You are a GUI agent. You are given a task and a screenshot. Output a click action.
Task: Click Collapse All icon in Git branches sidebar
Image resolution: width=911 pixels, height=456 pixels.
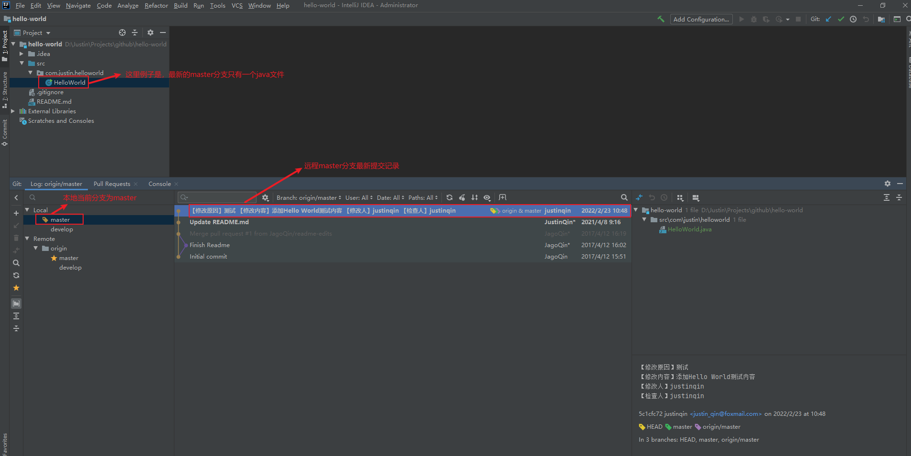pos(16,328)
